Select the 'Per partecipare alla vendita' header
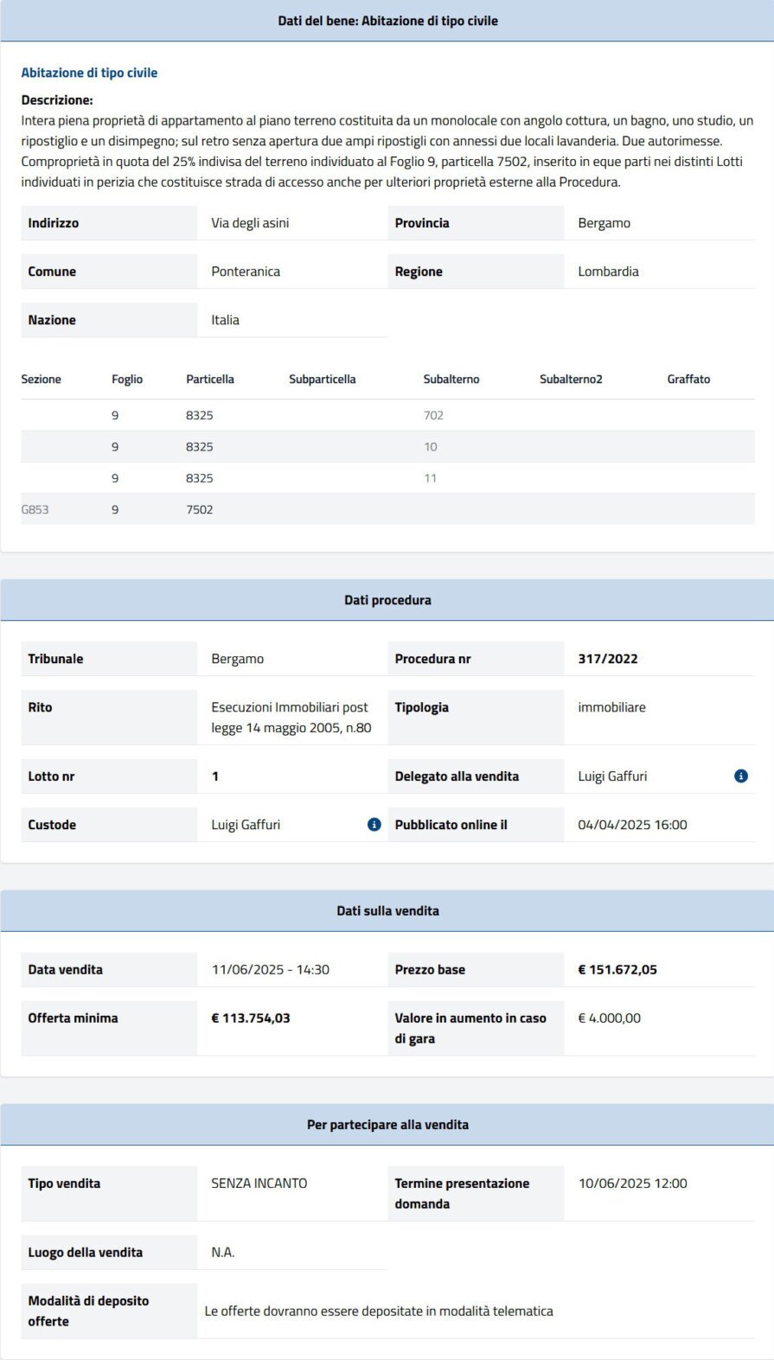 coord(387,1125)
